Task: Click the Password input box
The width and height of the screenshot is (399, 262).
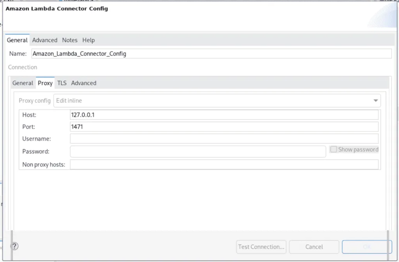Action: tap(198, 151)
